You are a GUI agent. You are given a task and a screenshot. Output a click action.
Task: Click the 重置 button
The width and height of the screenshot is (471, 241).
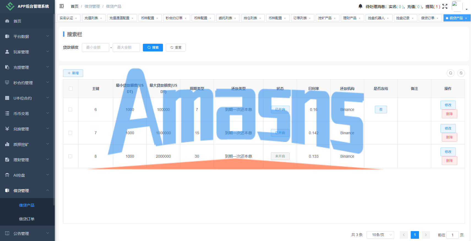[x=176, y=48]
